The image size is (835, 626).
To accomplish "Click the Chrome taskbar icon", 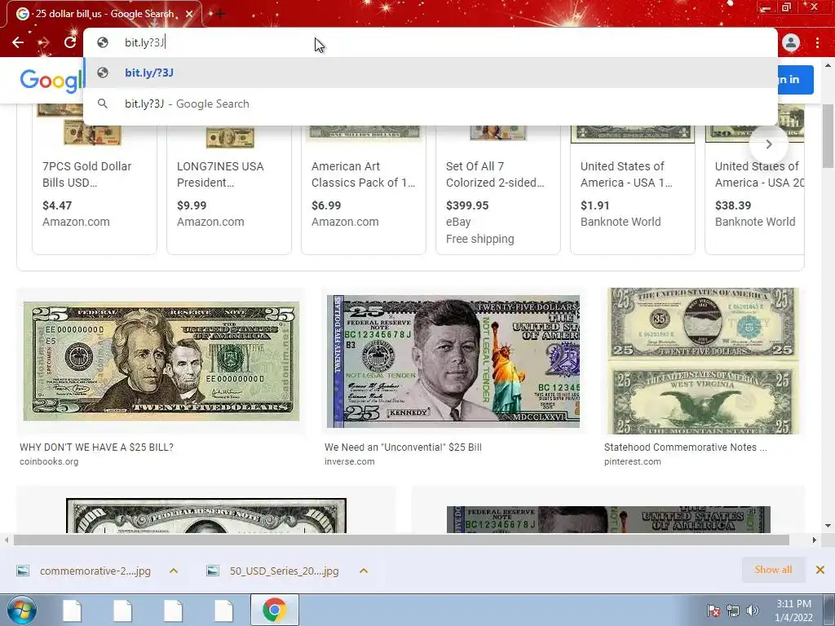I will pyautogui.click(x=274, y=610).
